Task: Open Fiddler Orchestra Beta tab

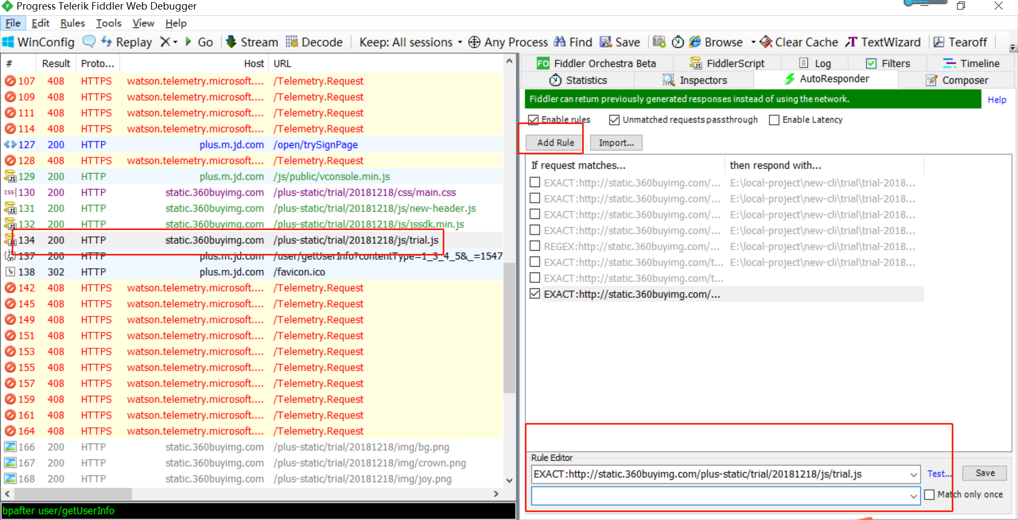Action: (597, 64)
